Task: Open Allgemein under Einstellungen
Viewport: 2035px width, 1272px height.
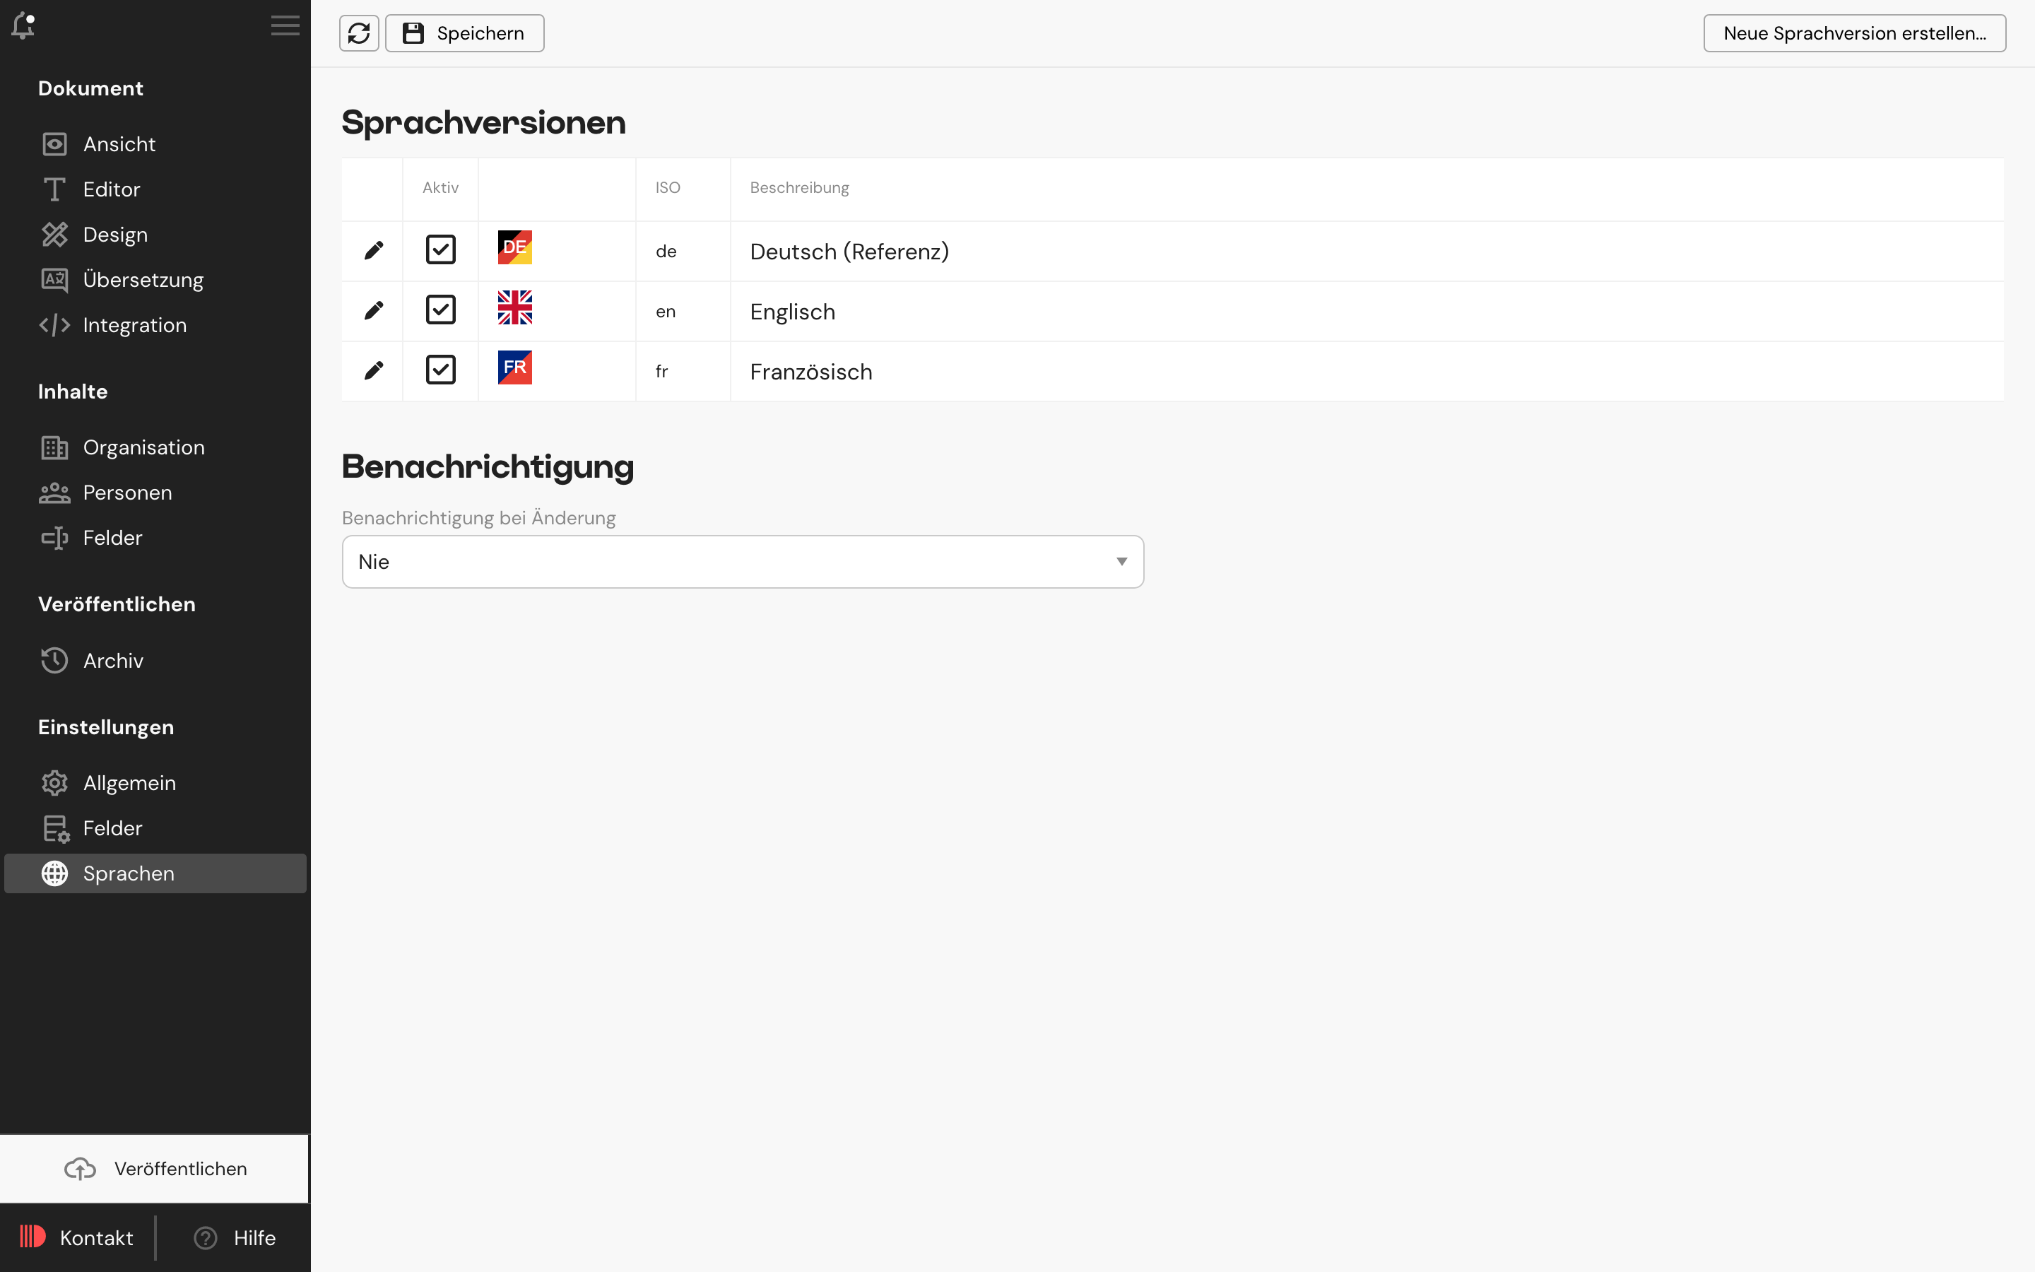Action: click(129, 782)
